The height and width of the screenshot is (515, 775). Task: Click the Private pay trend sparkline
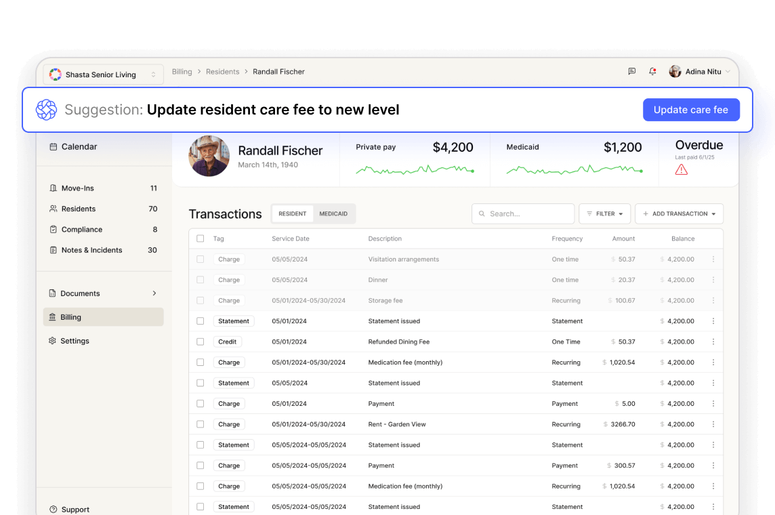pos(415,170)
